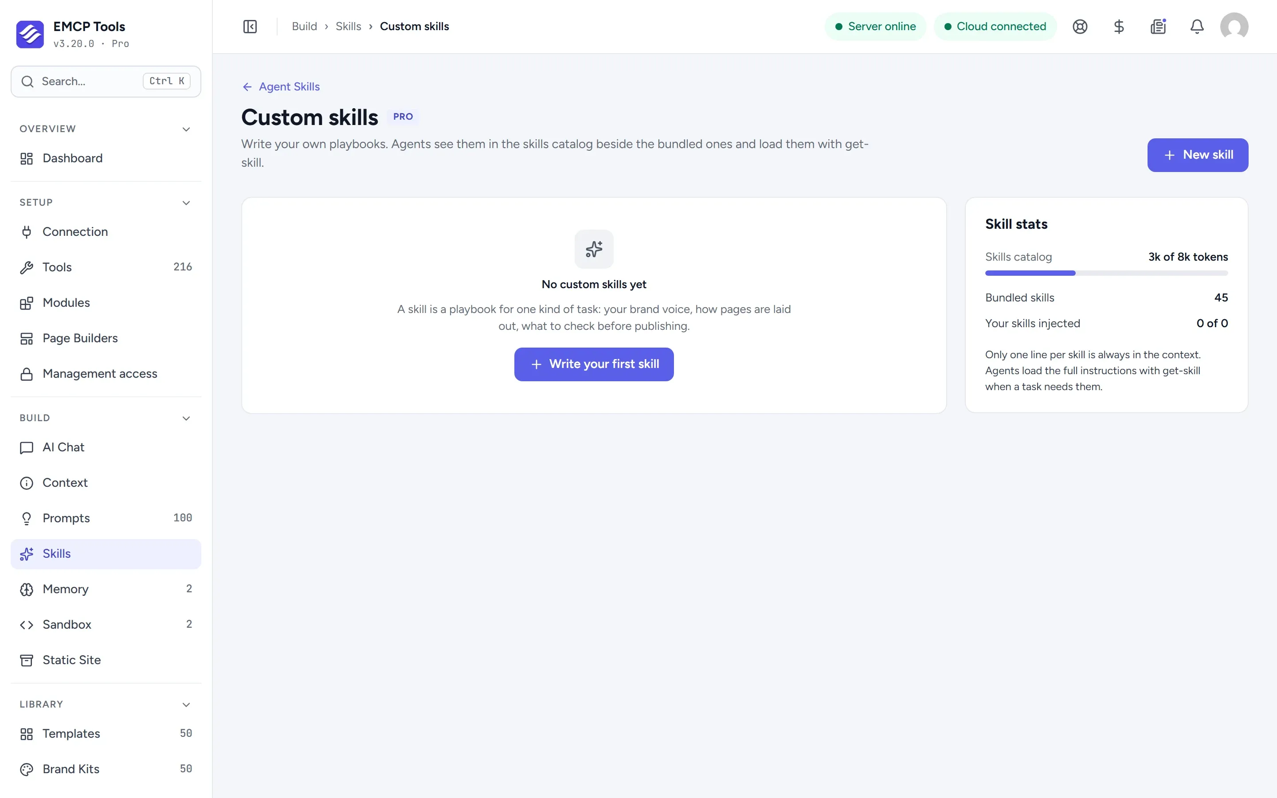
Task: Click the sparkle icon in empty state card
Action: click(594, 249)
